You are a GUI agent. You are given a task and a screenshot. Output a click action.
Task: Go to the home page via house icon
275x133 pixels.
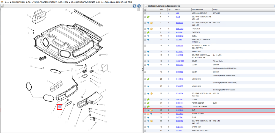[2, 2]
